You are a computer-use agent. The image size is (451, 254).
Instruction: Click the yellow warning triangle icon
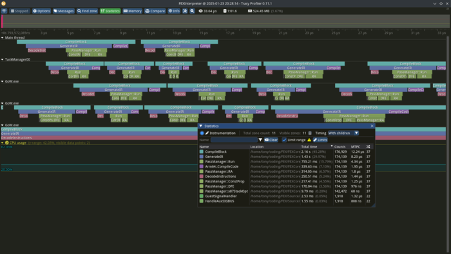pyautogui.click(x=309, y=140)
